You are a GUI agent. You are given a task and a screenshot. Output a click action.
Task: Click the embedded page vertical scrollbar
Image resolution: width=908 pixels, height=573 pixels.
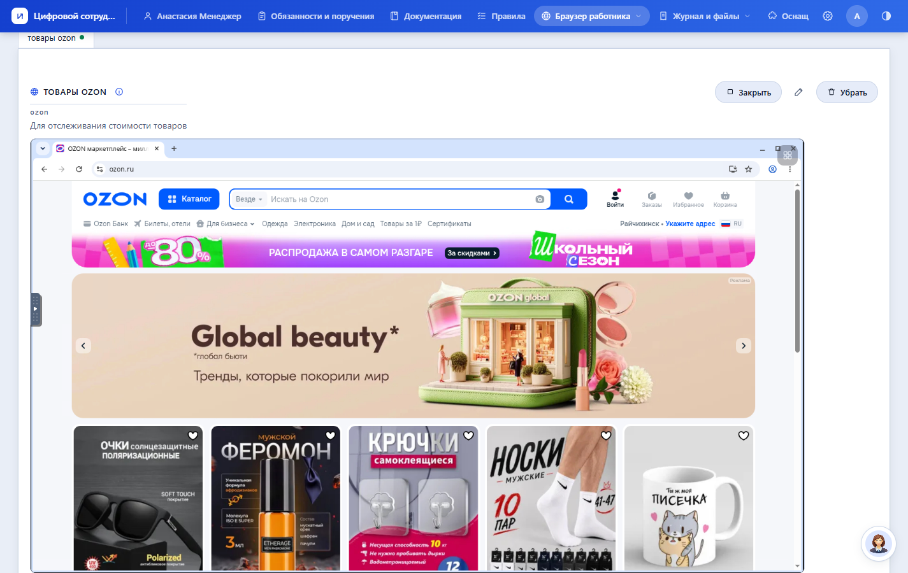click(797, 271)
